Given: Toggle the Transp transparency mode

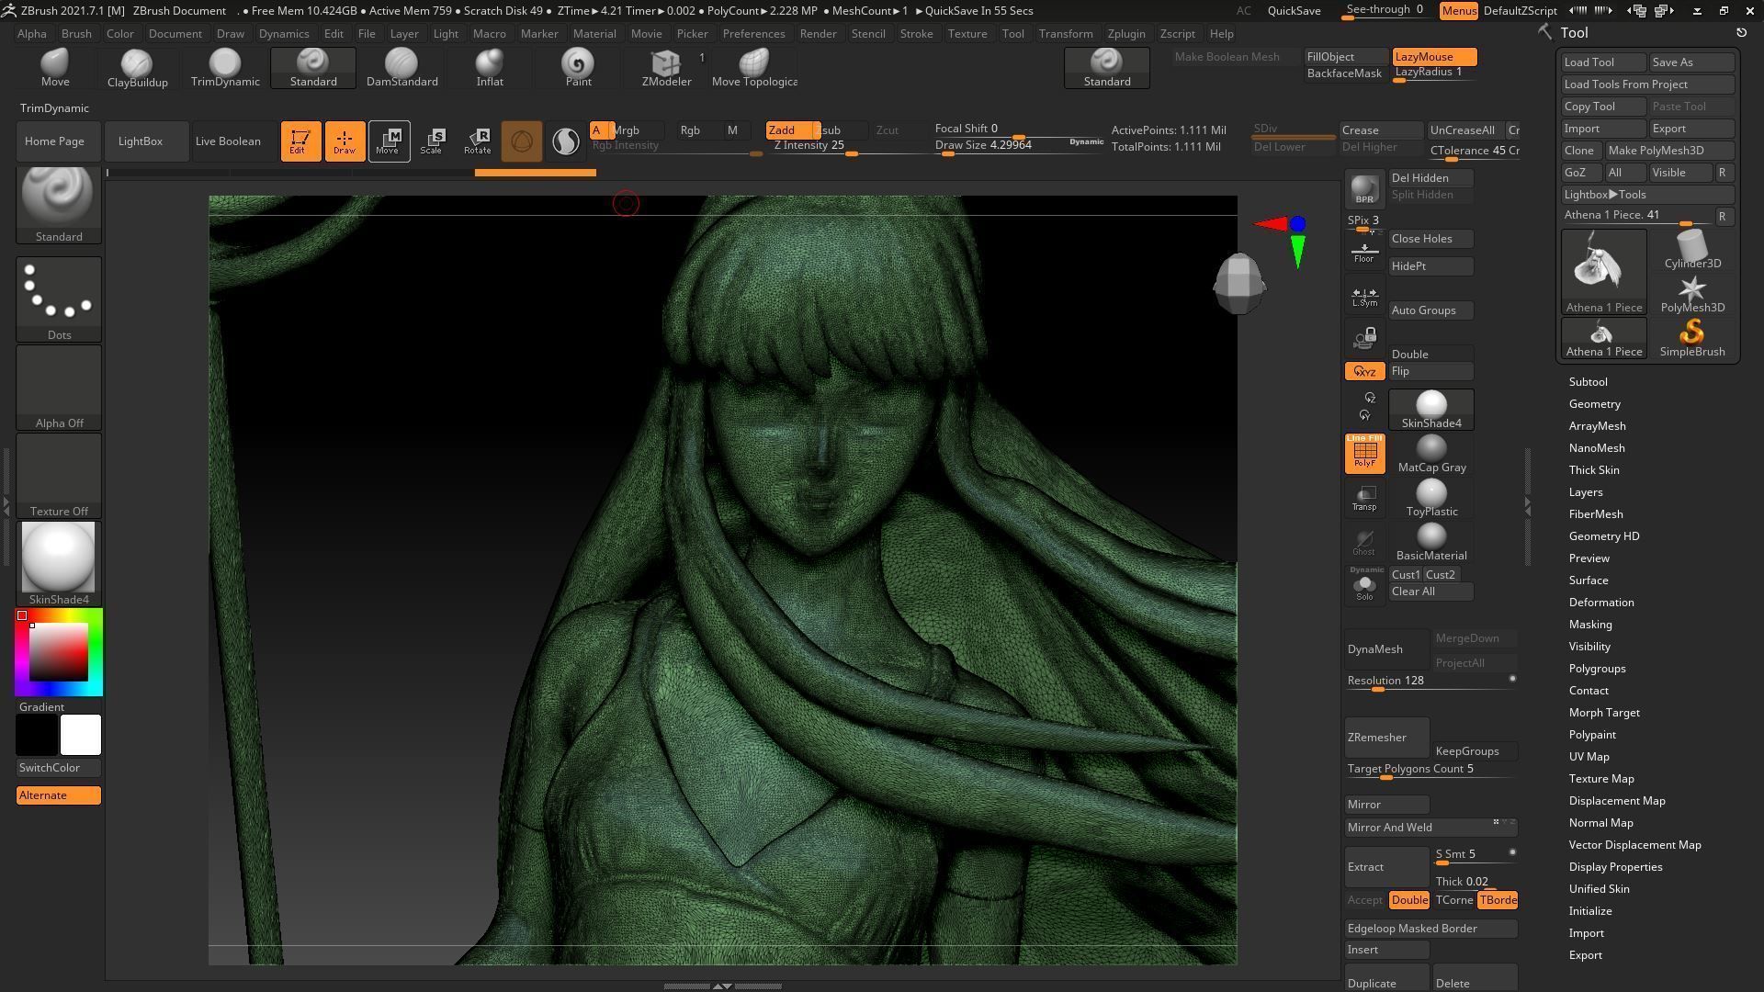Looking at the screenshot, I should coord(1364,498).
